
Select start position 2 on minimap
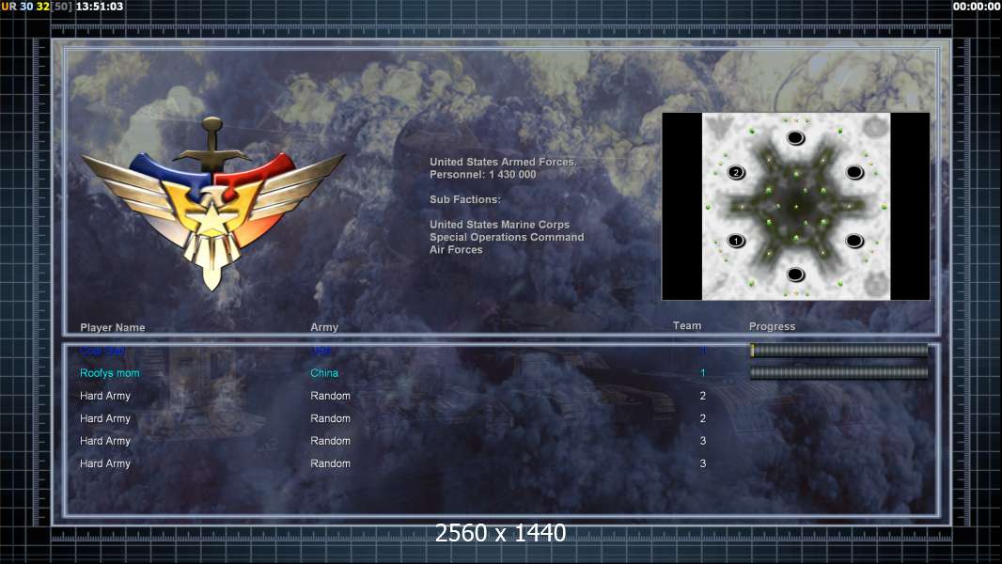click(736, 172)
